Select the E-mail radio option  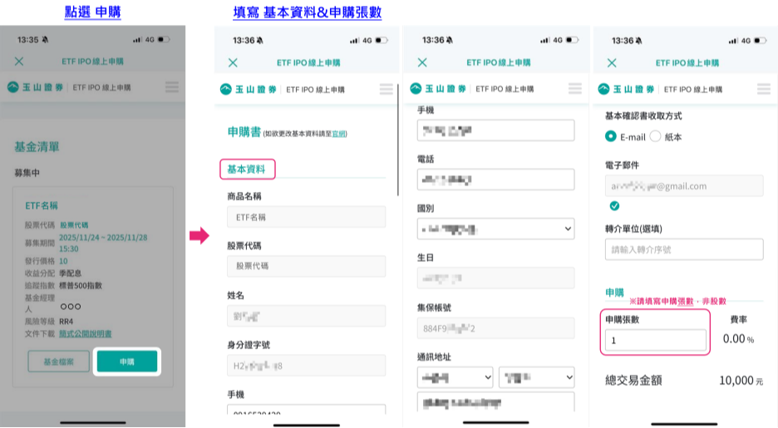[611, 137]
